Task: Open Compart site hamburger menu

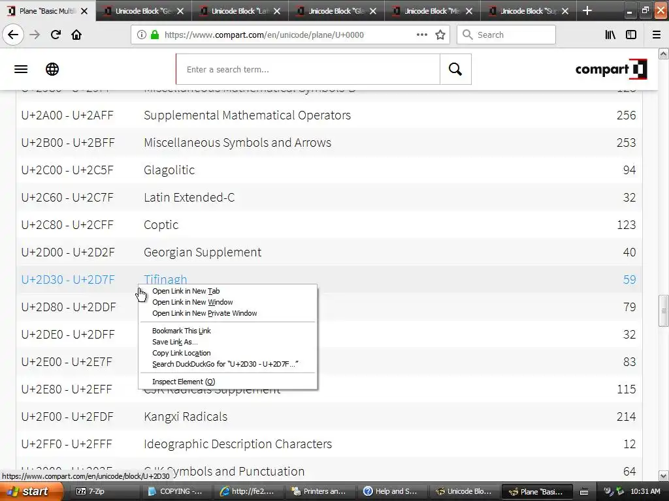Action: 21,69
